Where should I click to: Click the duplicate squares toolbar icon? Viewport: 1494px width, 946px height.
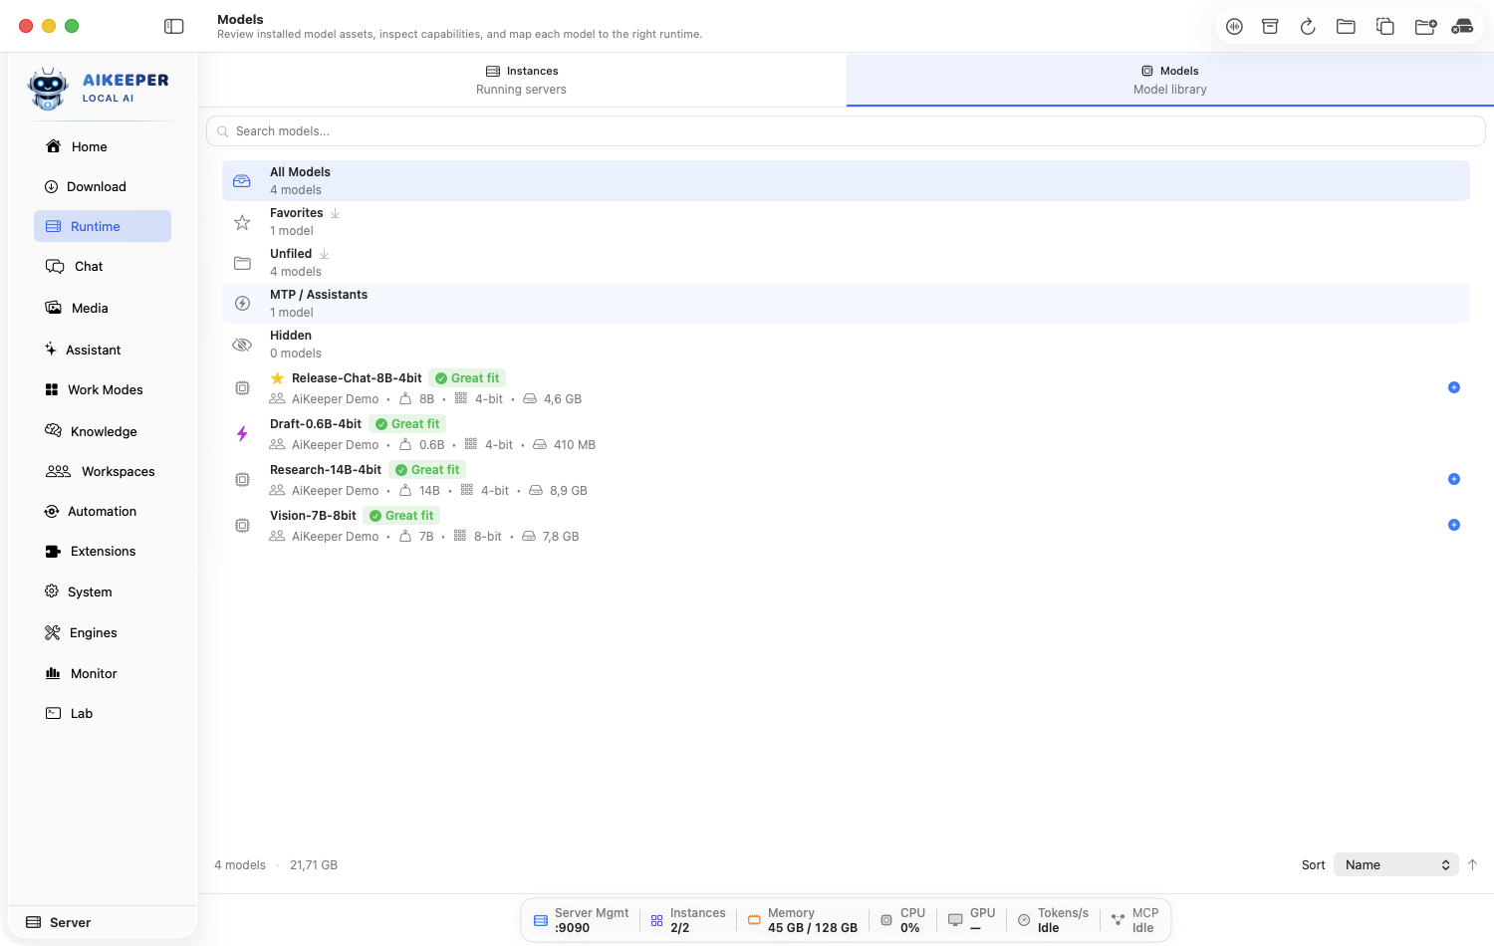pos(1384,27)
